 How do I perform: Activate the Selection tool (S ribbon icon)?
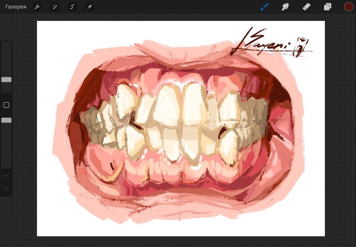pos(72,7)
